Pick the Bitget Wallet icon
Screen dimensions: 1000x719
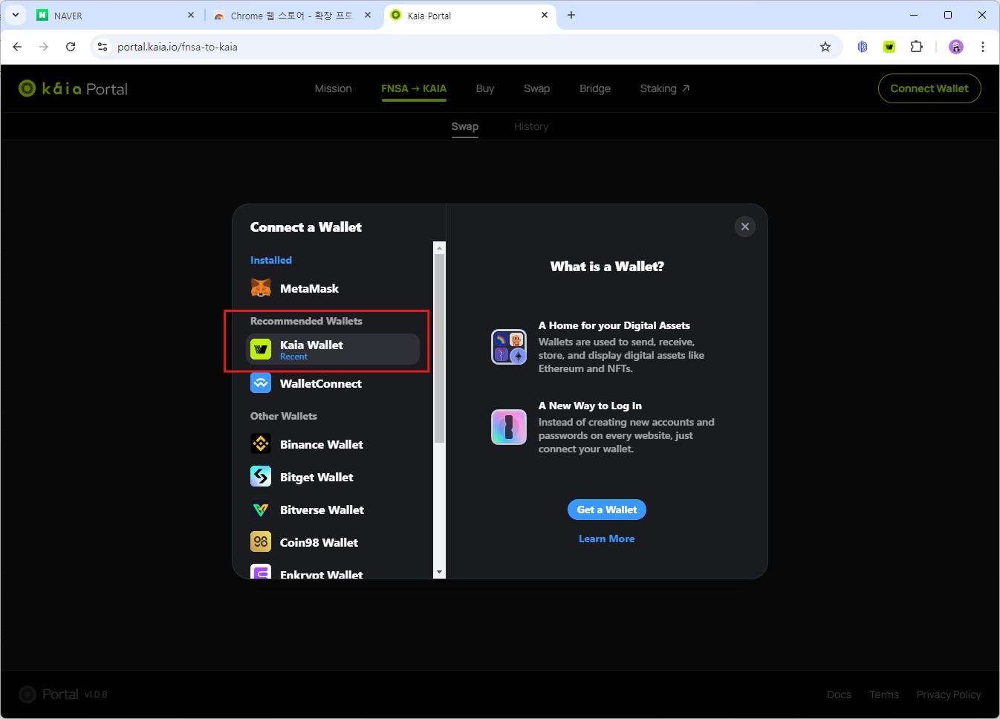click(x=261, y=477)
